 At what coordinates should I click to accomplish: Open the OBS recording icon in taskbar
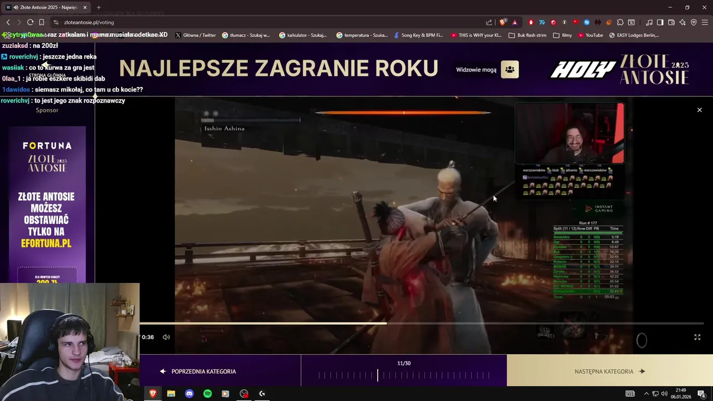click(x=244, y=394)
